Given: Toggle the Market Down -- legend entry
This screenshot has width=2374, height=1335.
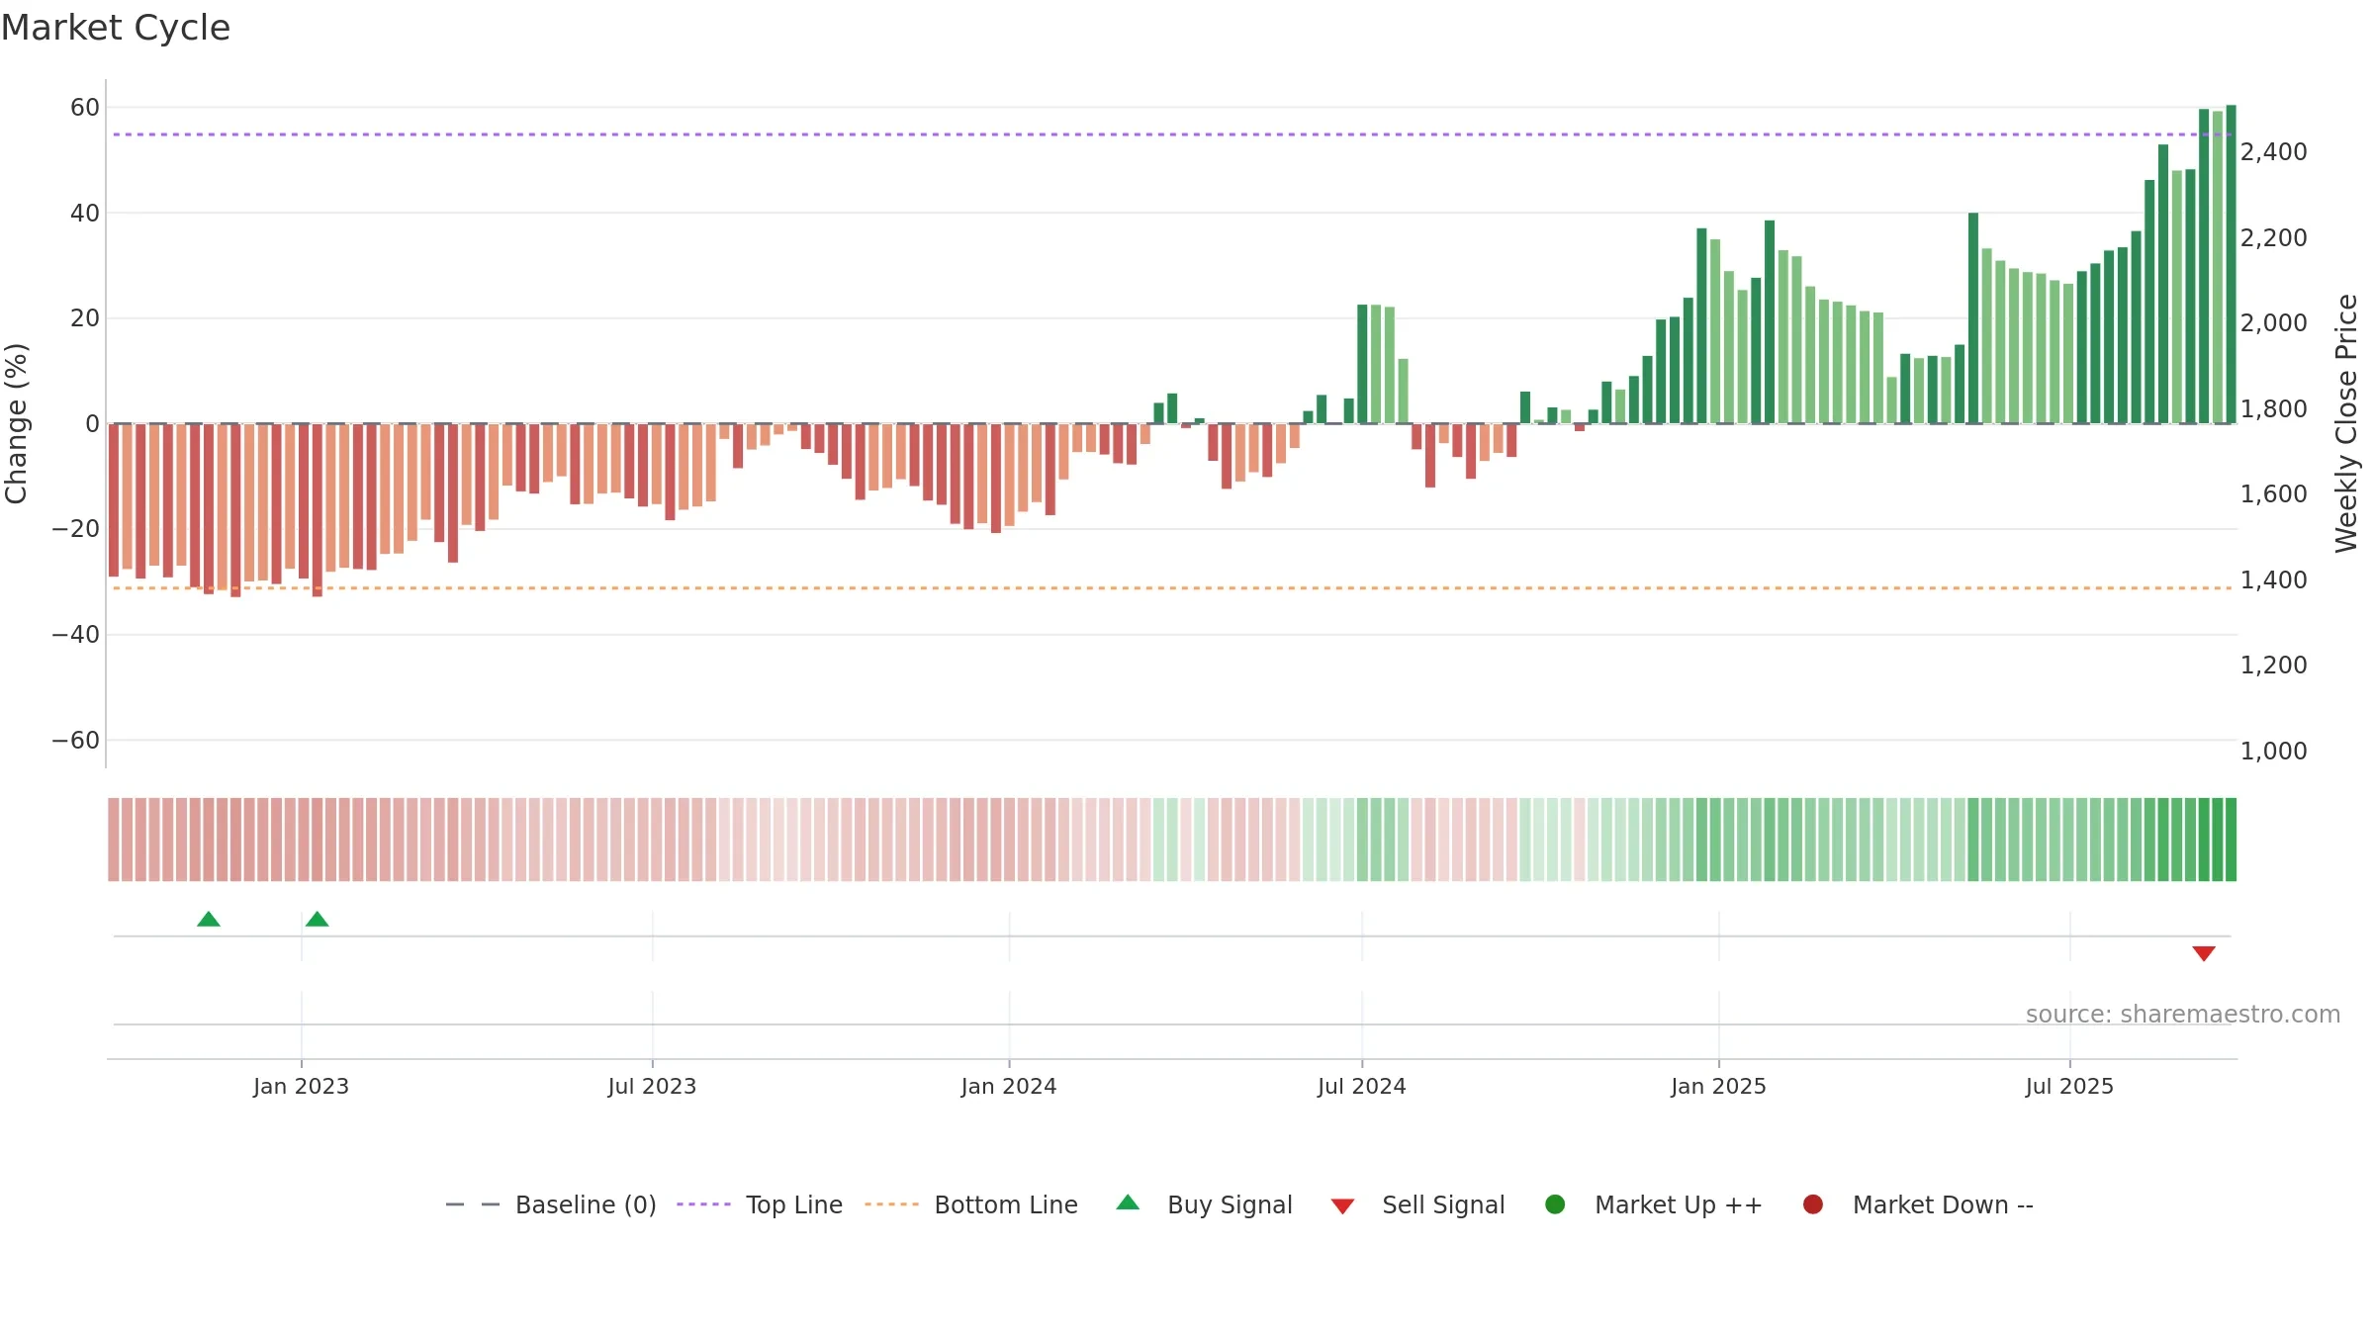Looking at the screenshot, I should coord(1918,1204).
